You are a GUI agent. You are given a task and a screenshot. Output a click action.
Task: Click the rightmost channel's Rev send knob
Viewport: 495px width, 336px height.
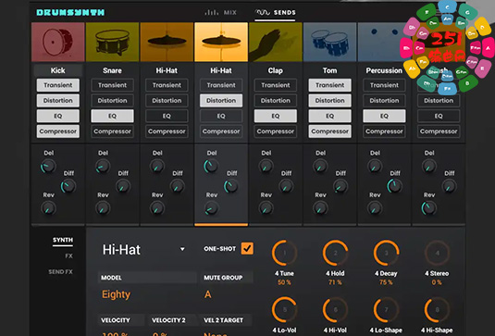tap(429, 208)
